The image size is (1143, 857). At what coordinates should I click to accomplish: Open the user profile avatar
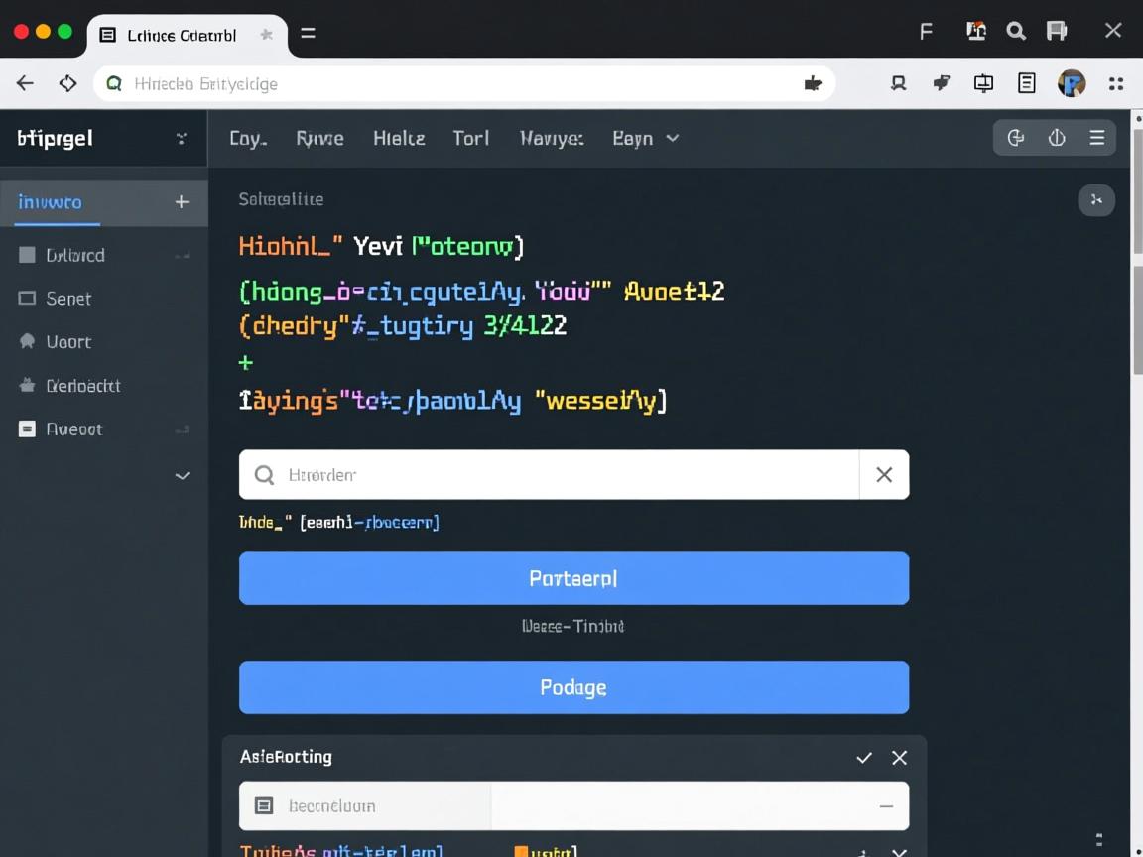pyautogui.click(x=1072, y=84)
